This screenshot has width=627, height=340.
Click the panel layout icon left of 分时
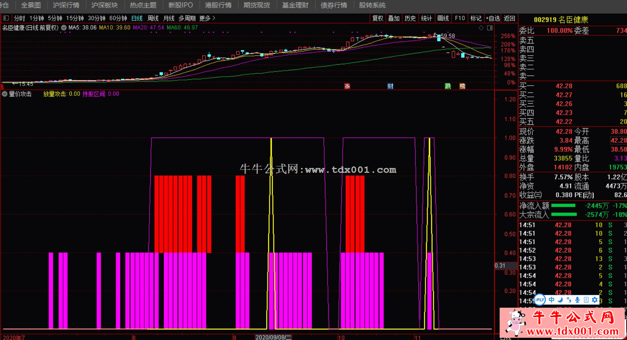pos(6,18)
